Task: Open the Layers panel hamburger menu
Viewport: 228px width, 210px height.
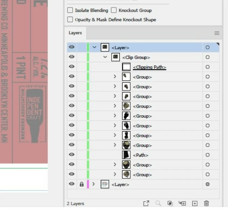Action: 217,33
